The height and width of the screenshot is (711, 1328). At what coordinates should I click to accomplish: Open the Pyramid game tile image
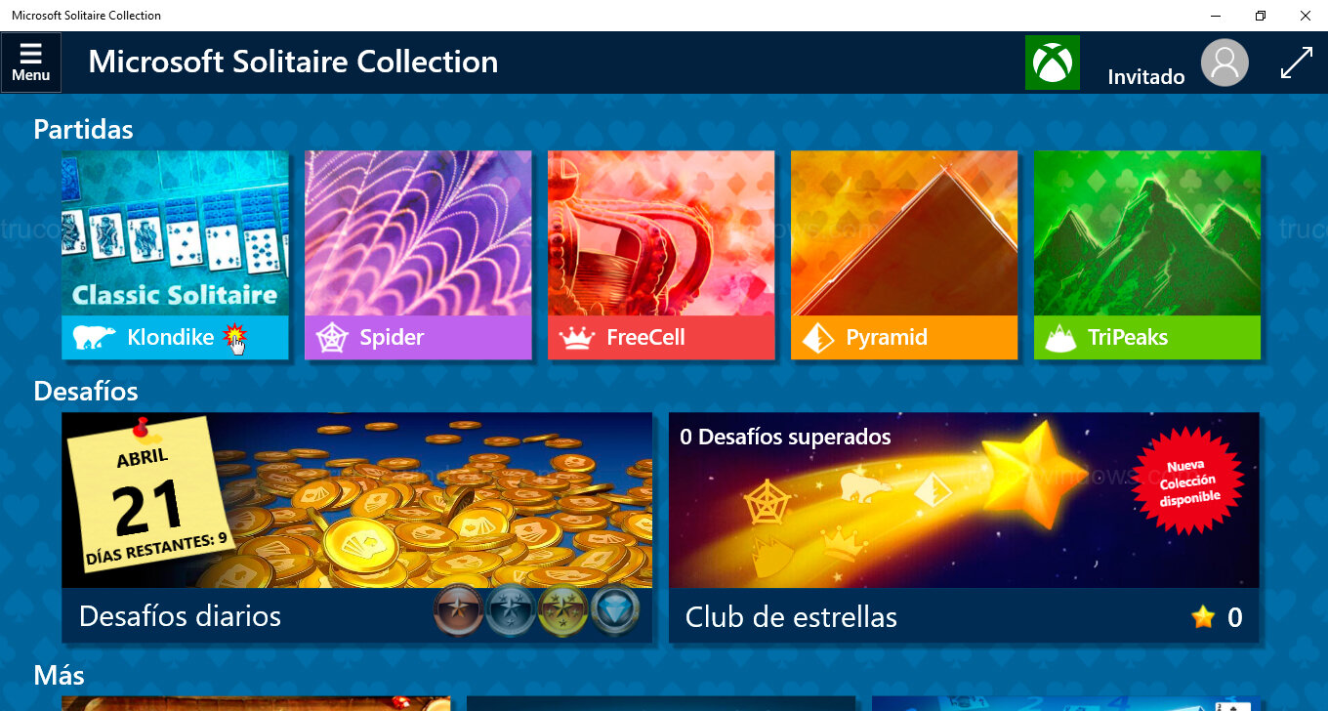(904, 232)
